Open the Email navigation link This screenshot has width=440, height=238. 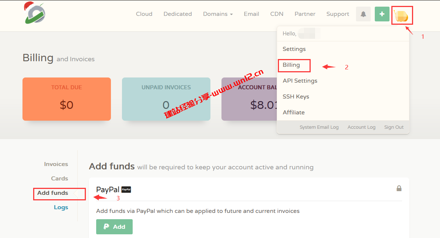point(251,14)
